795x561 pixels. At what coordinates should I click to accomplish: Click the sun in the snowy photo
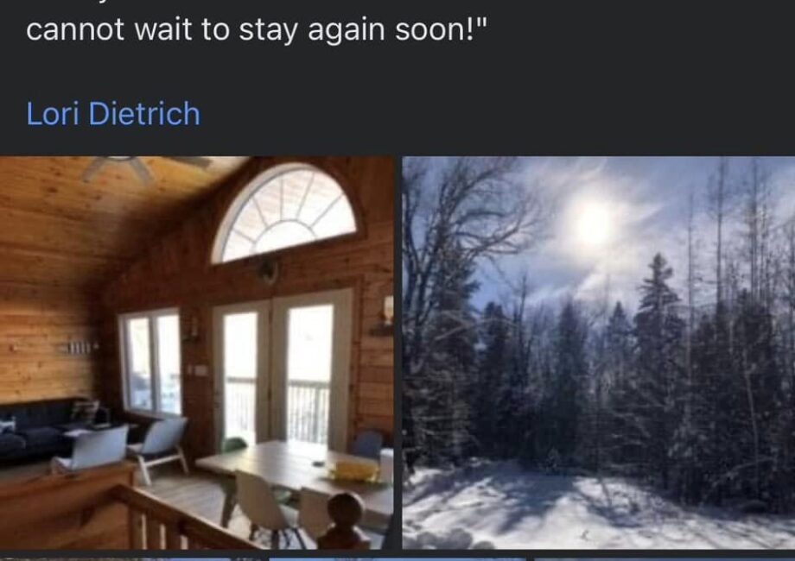592,223
